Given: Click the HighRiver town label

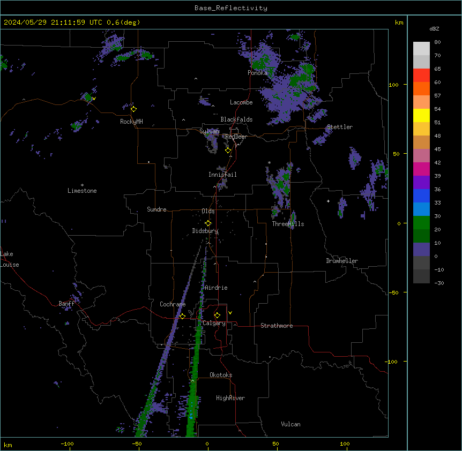Looking at the screenshot, I should point(230,398).
